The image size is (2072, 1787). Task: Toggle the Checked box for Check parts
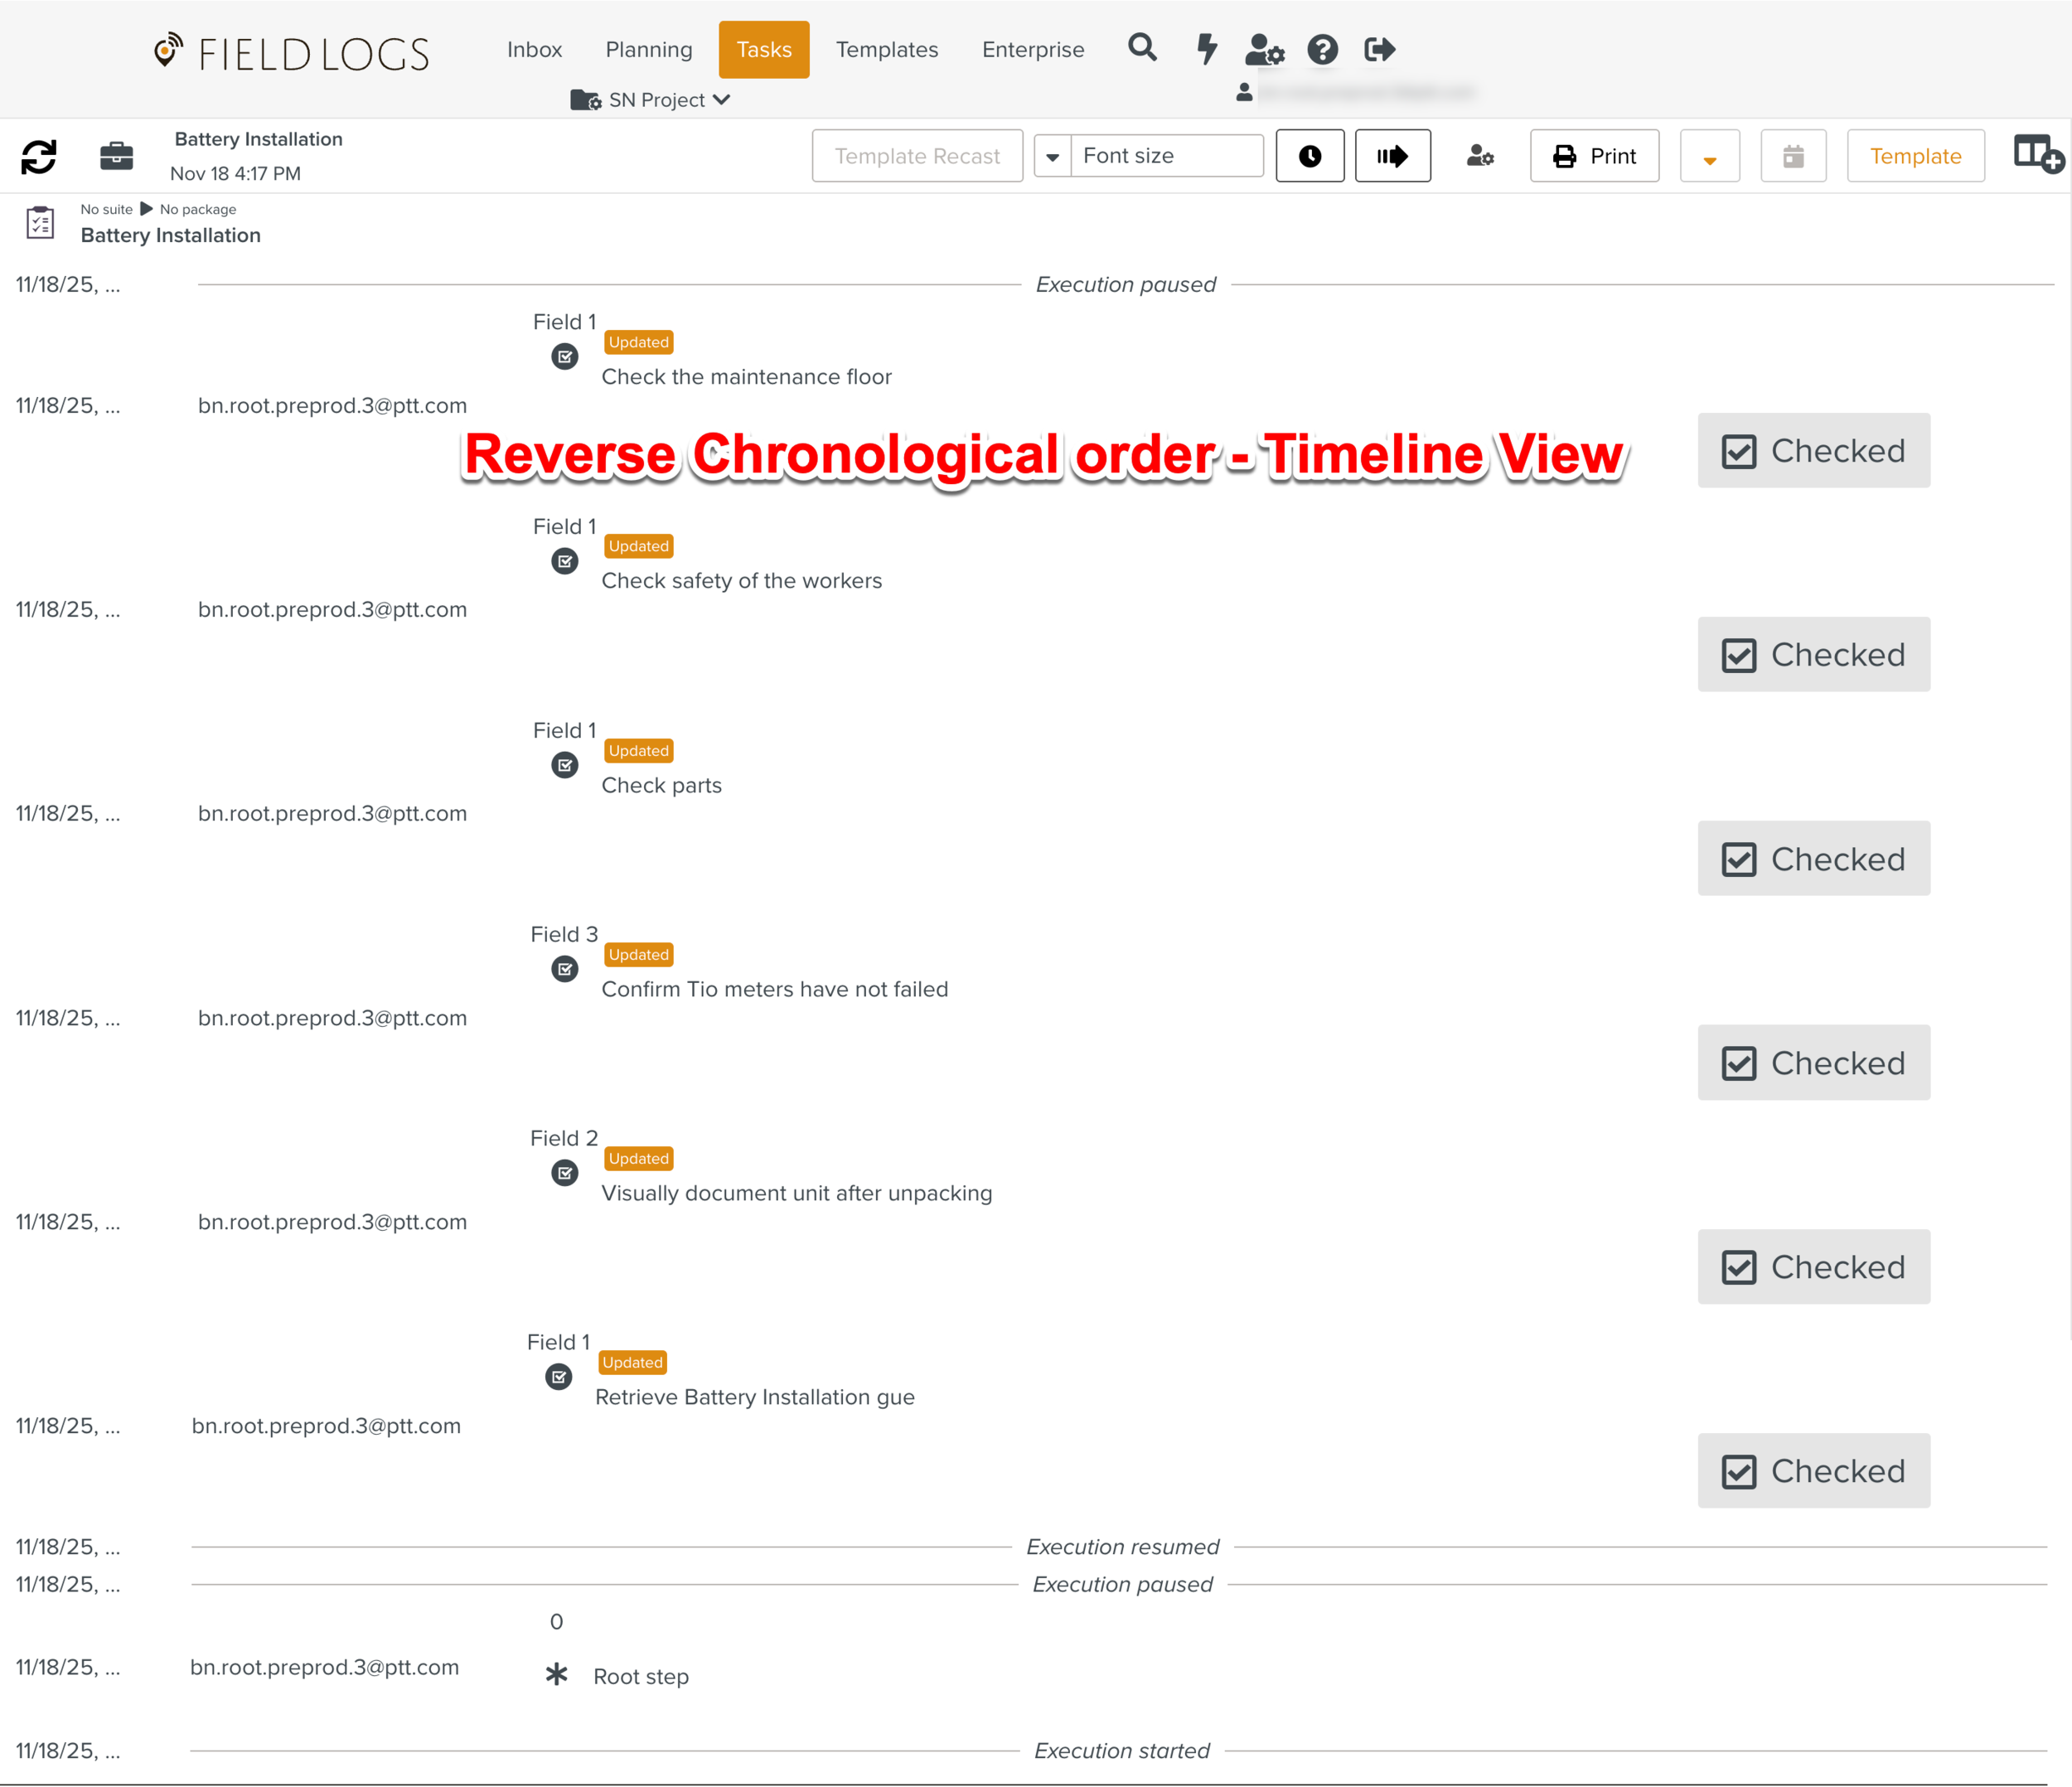pos(1813,858)
